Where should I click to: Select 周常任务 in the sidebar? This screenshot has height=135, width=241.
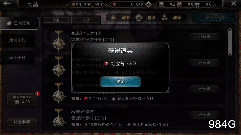point(17,40)
